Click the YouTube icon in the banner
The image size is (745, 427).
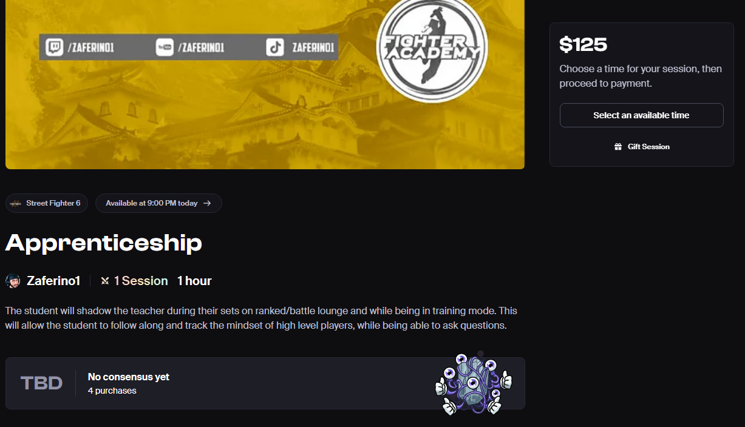165,47
